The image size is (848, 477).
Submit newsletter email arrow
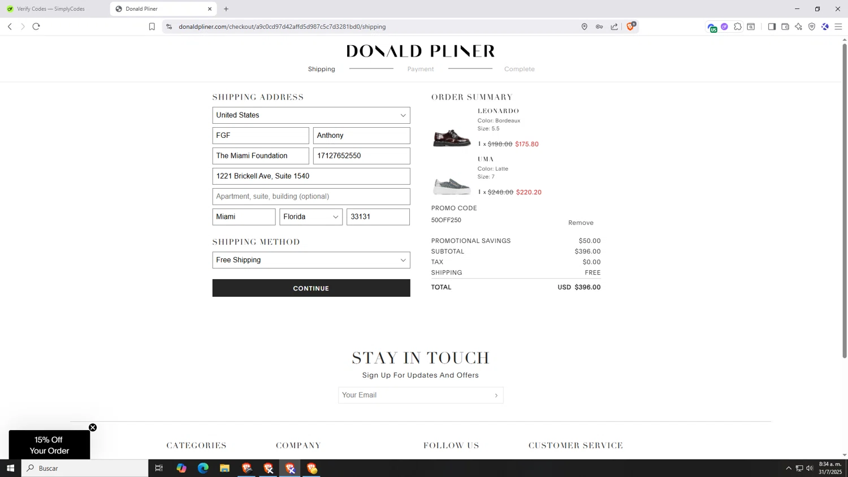(496, 396)
